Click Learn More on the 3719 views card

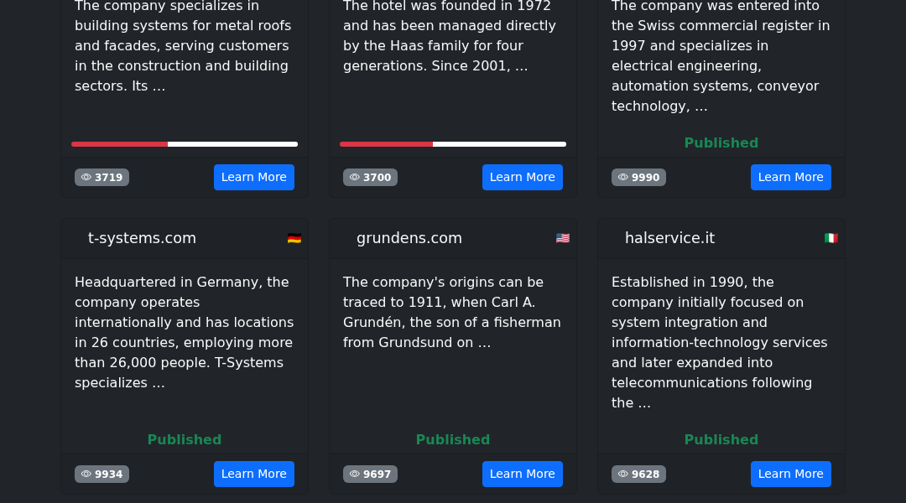tap(253, 177)
